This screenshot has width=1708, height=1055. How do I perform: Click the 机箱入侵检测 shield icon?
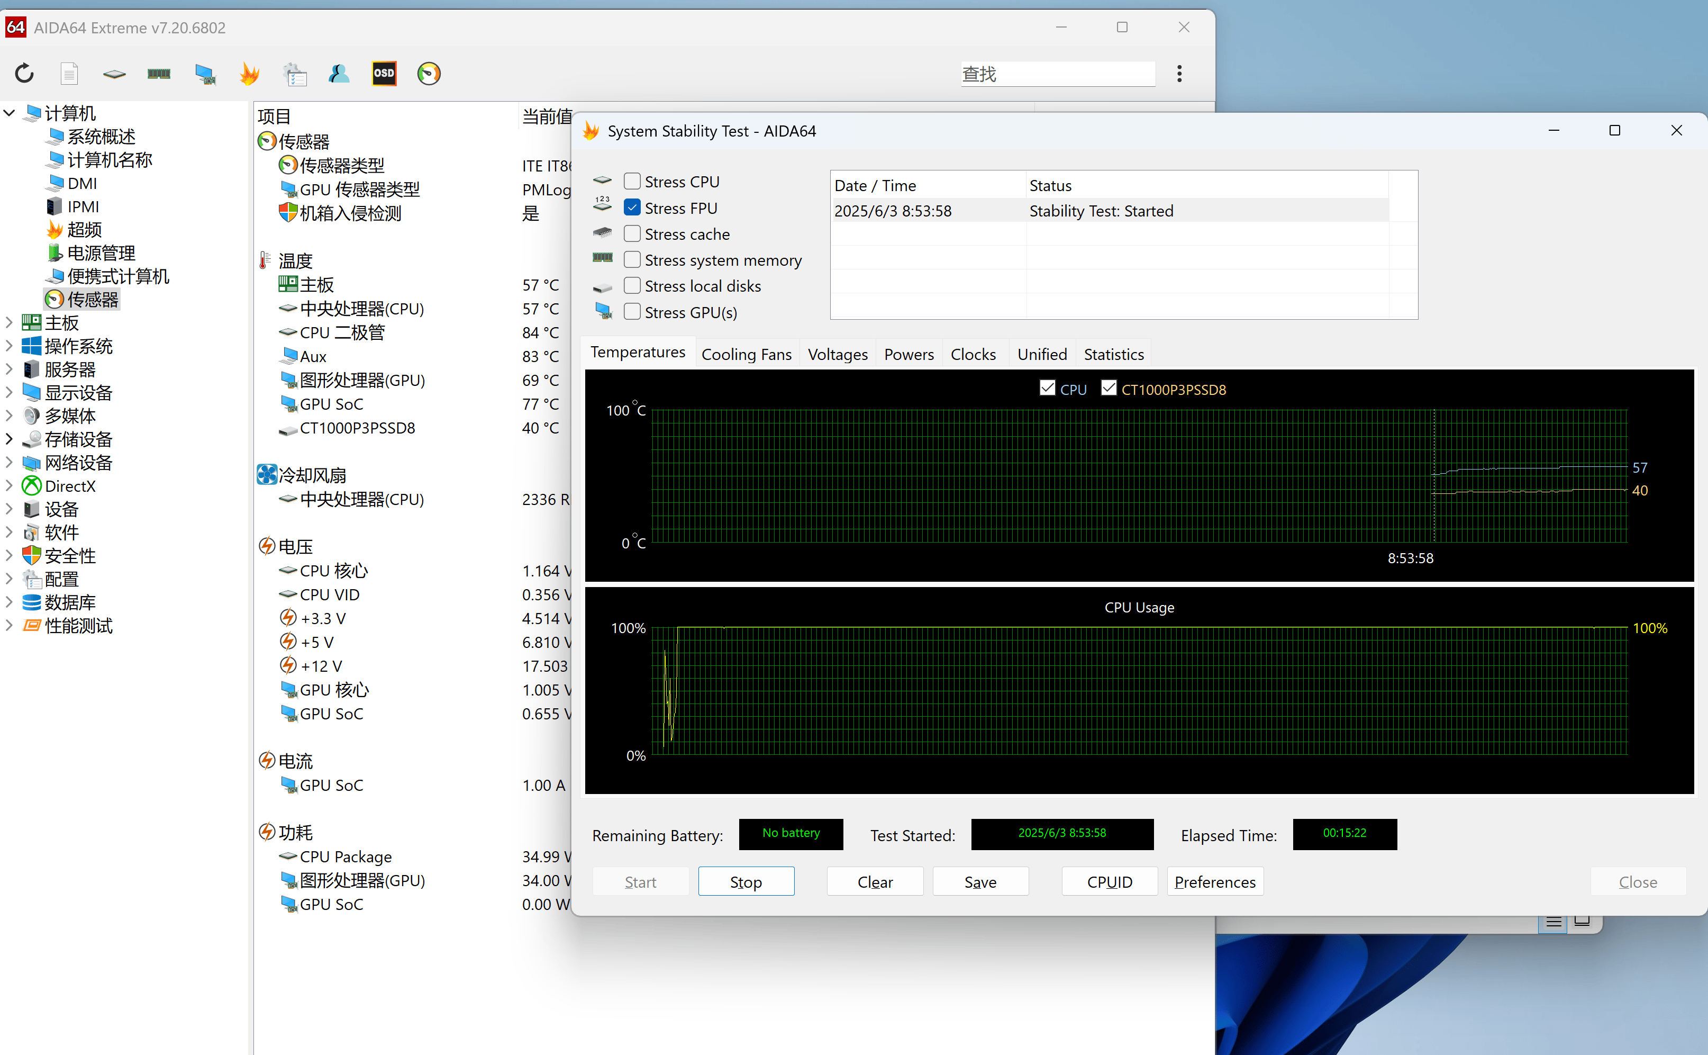click(x=288, y=213)
